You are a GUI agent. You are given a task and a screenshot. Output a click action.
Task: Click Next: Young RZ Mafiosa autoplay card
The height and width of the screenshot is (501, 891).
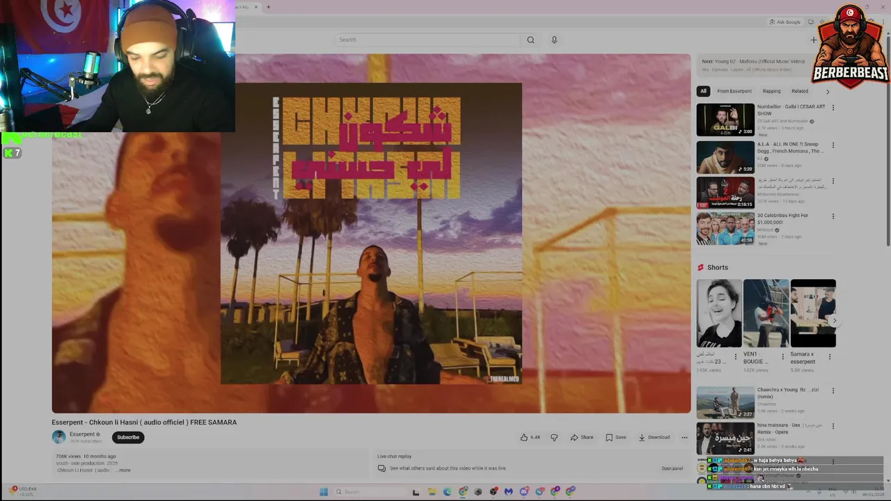pyautogui.click(x=755, y=65)
